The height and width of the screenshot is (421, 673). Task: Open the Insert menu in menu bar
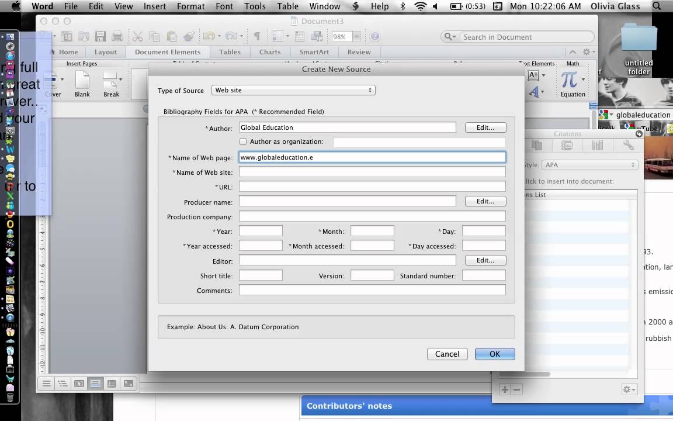pos(154,6)
